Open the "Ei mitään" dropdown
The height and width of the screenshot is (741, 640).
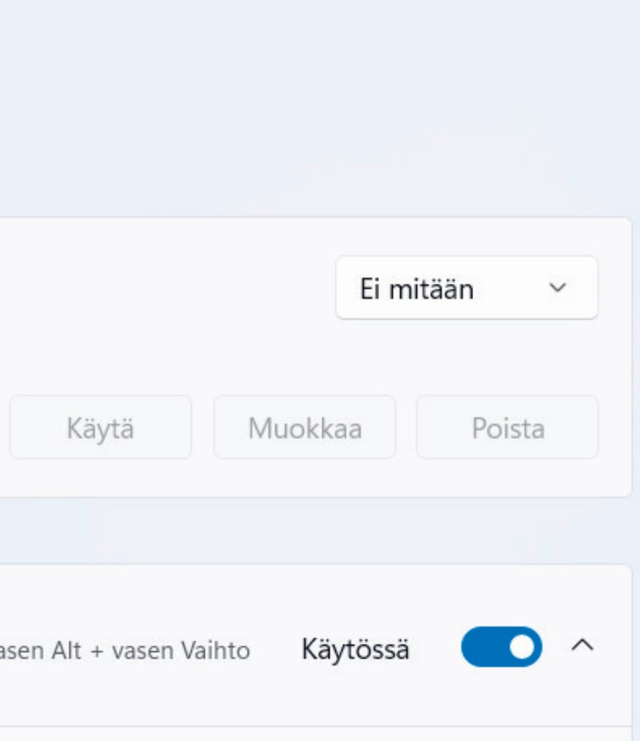(x=467, y=288)
